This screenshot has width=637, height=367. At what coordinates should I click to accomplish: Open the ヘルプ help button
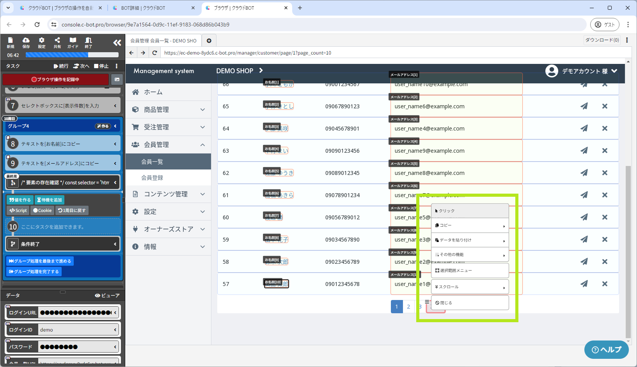tap(607, 349)
